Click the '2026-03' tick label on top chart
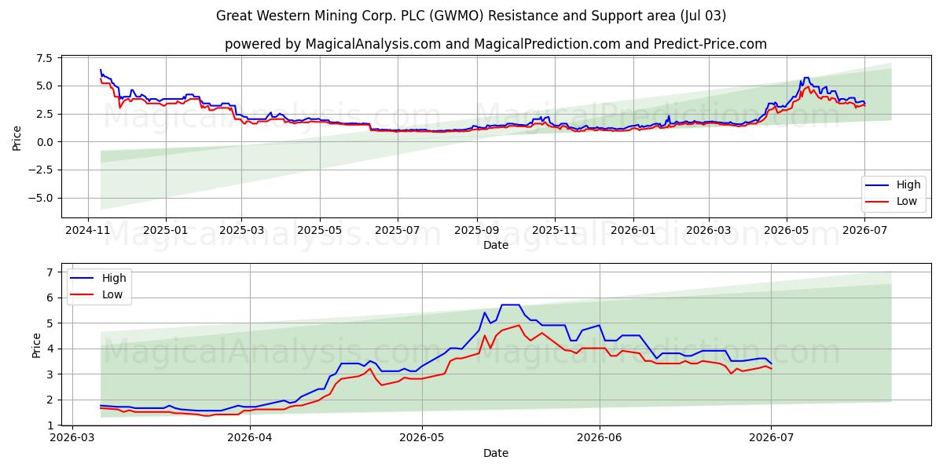This screenshot has width=943, height=471. tap(709, 230)
